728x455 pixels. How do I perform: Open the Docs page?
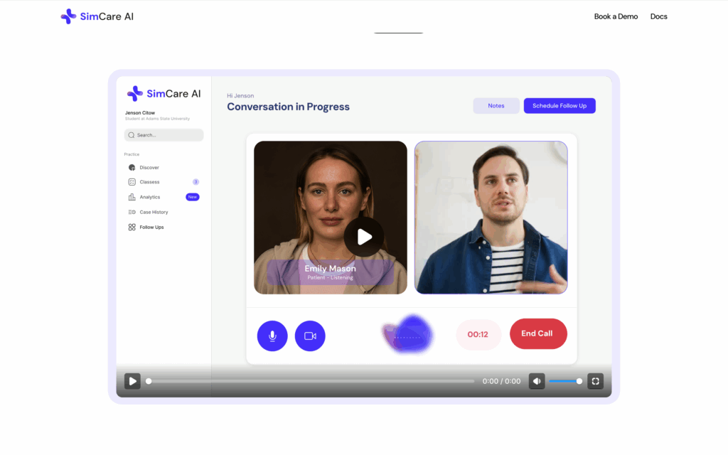click(x=658, y=16)
